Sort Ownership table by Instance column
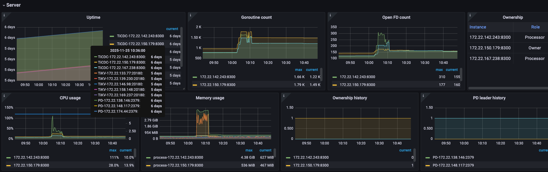Image resolution: width=548 pixels, height=172 pixels. [477, 27]
